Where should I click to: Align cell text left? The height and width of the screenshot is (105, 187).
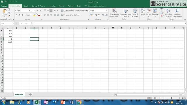(x=45, y=15)
